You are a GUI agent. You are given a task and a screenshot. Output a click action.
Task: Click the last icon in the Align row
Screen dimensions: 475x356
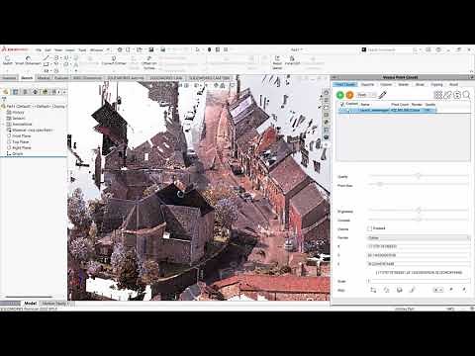[x=464, y=290]
